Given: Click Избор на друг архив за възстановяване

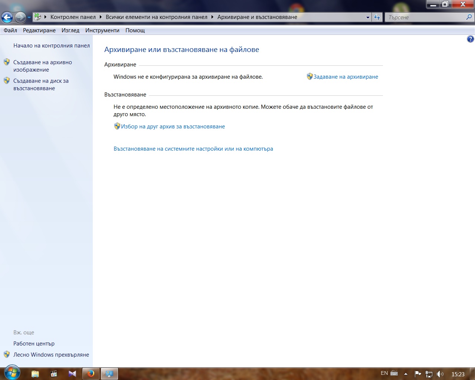Looking at the screenshot, I should pos(173,127).
